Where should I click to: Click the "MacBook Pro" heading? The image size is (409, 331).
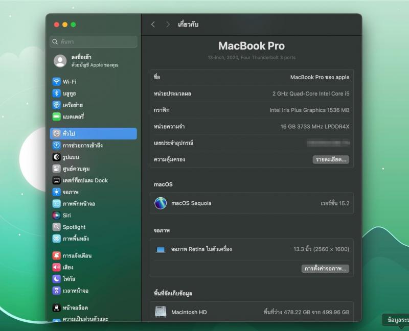pos(252,46)
